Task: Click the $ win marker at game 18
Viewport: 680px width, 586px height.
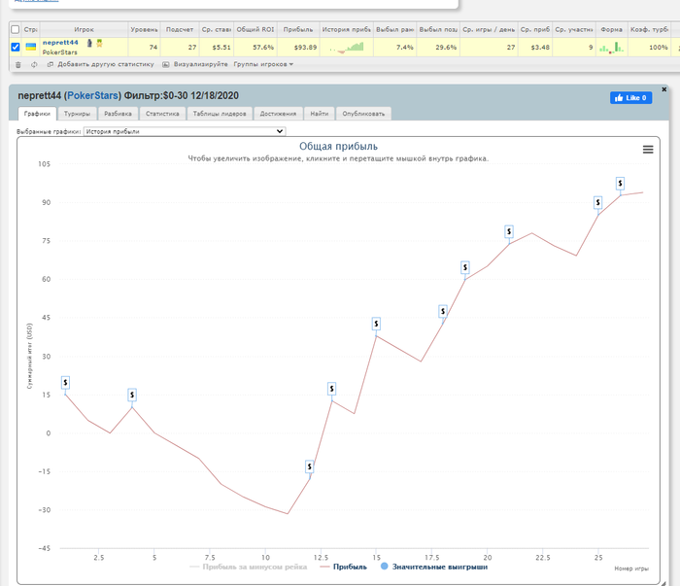Action: (443, 311)
